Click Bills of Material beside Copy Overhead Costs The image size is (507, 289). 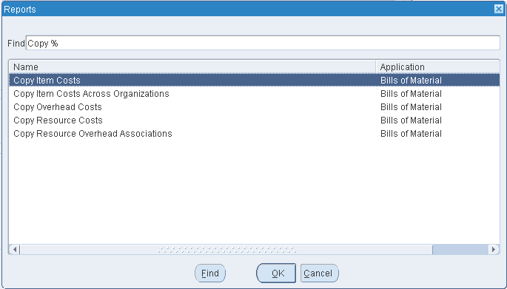411,107
